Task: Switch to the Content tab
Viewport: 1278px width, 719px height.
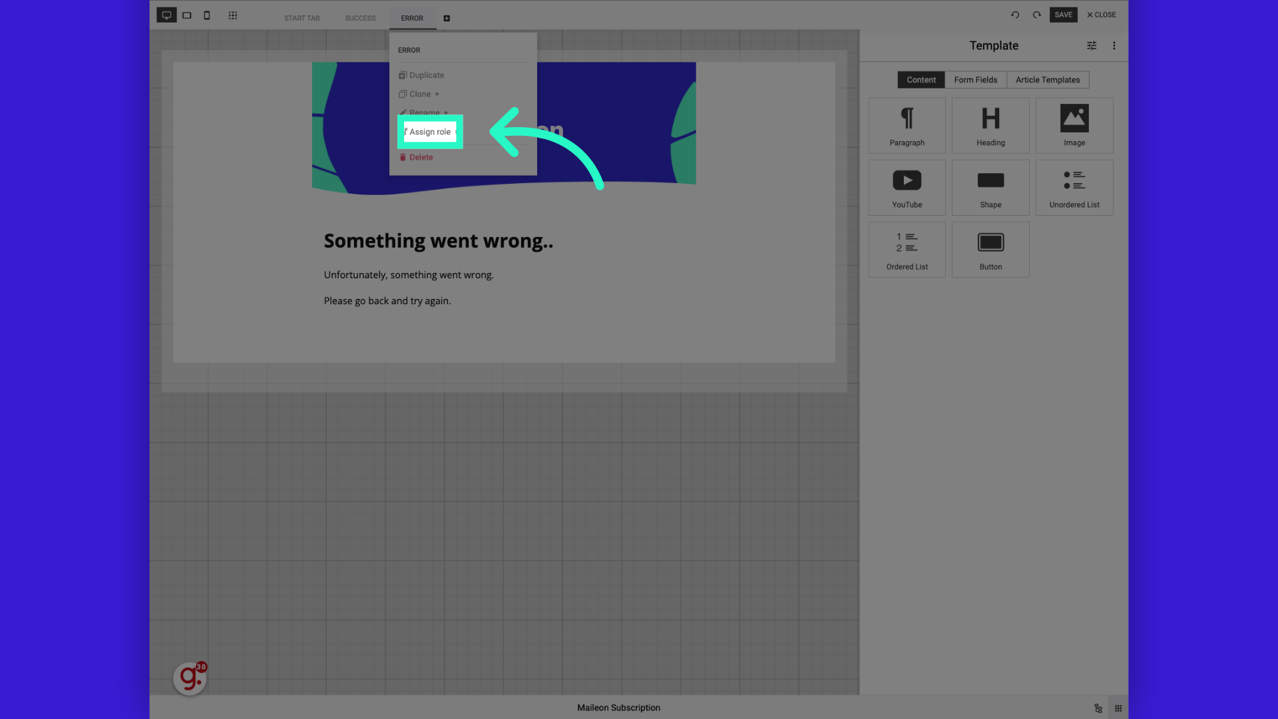Action: point(921,80)
